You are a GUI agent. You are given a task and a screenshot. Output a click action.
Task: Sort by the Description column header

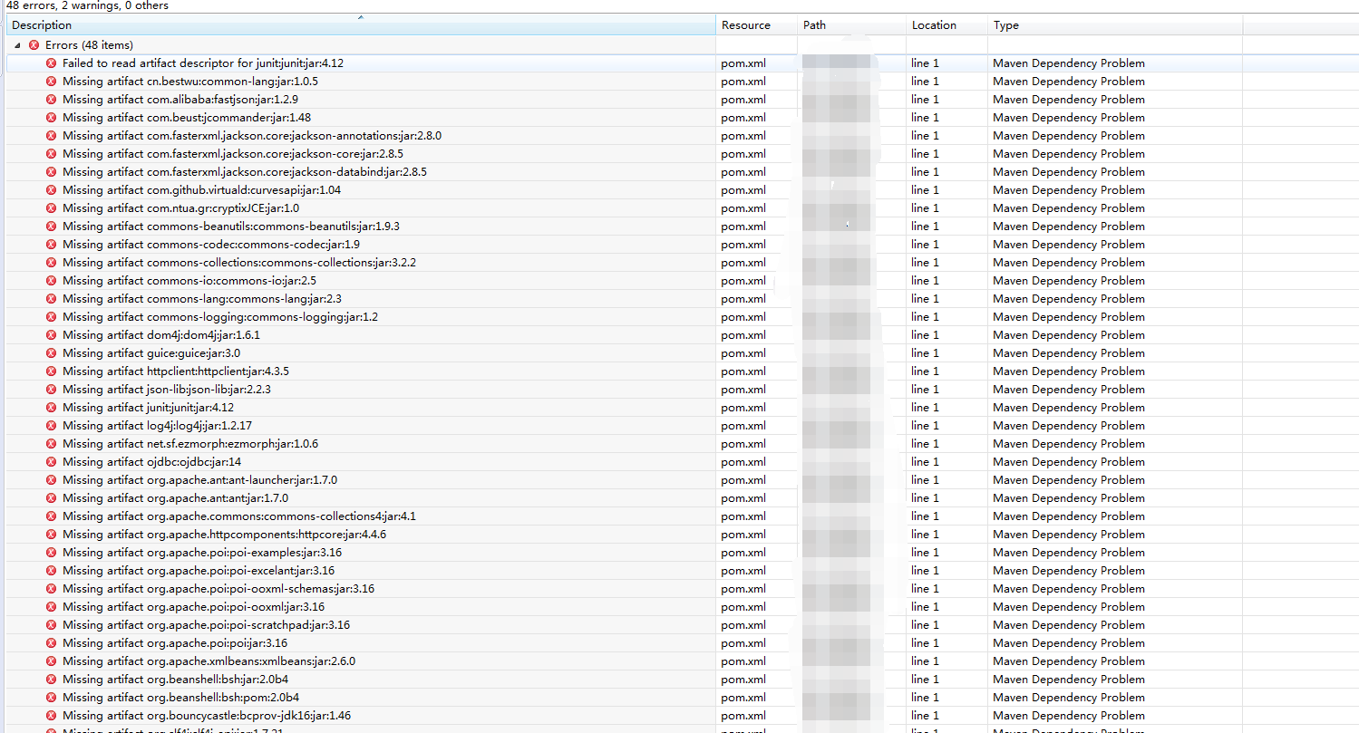click(x=361, y=25)
